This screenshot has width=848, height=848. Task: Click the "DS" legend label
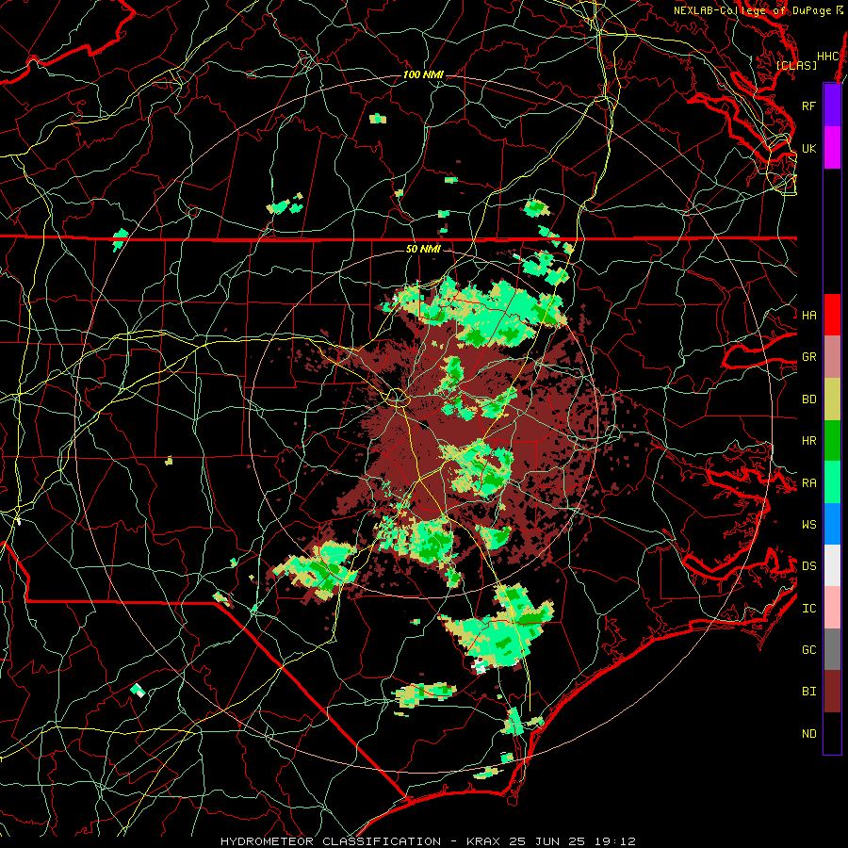[808, 565]
